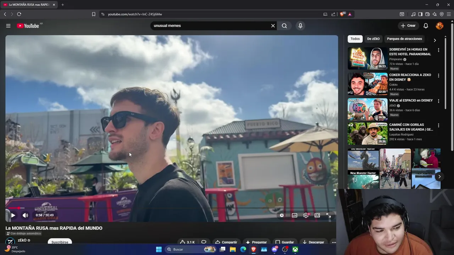Open Viaje al espacio en Disney title
The width and height of the screenshot is (454, 255).
pyautogui.click(x=411, y=101)
